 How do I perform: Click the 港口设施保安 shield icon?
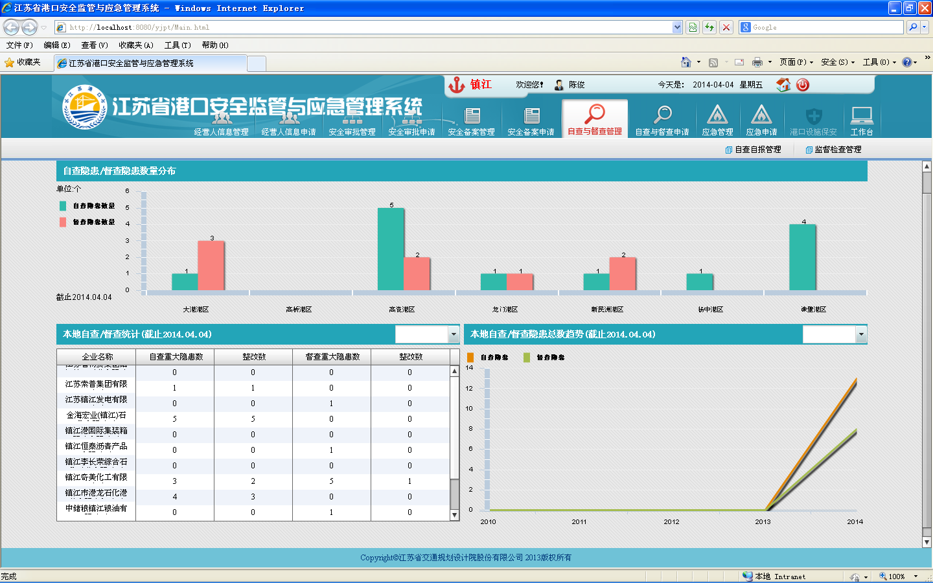pyautogui.click(x=813, y=116)
